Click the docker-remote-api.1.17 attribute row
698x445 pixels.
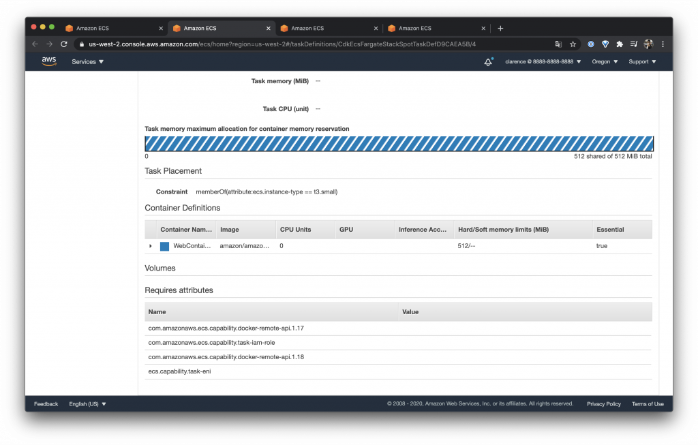pyautogui.click(x=398, y=328)
